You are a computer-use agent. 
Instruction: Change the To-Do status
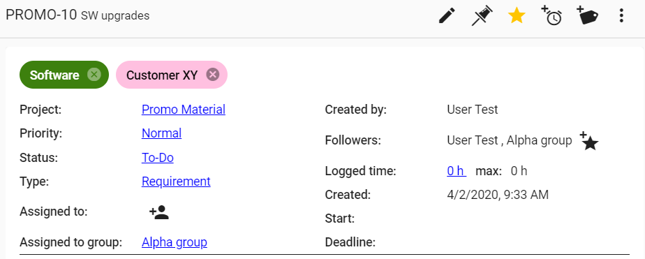pyautogui.click(x=158, y=158)
